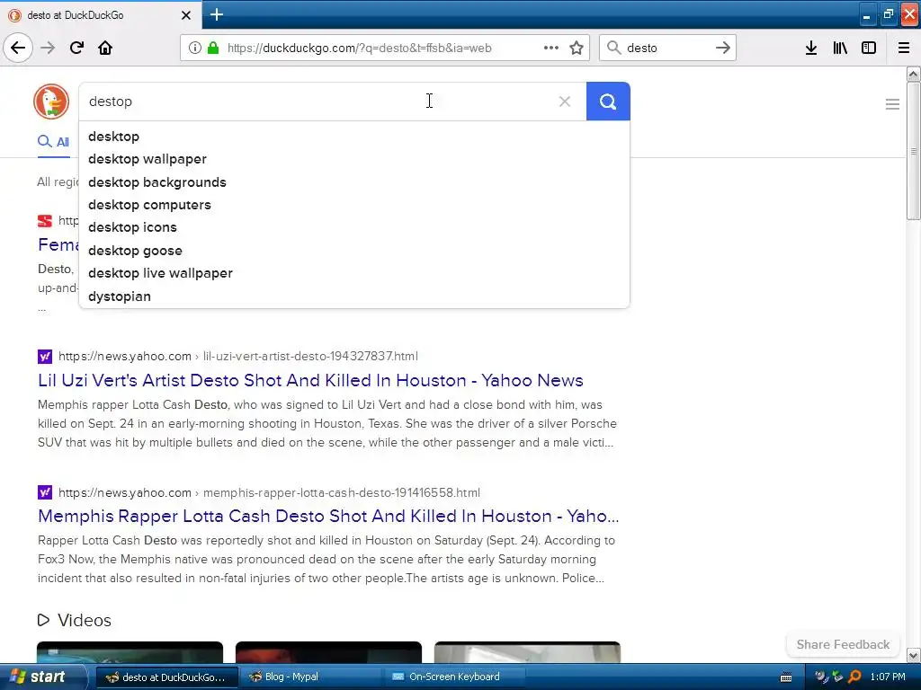Choose 'desktop computers' suggestion
This screenshot has width=921, height=690.
354,205
